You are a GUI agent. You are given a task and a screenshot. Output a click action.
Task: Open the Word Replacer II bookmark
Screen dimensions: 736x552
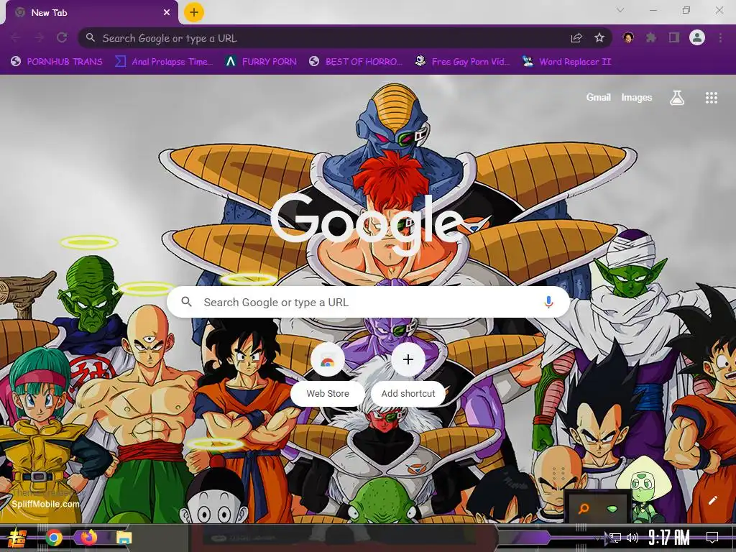(x=567, y=62)
